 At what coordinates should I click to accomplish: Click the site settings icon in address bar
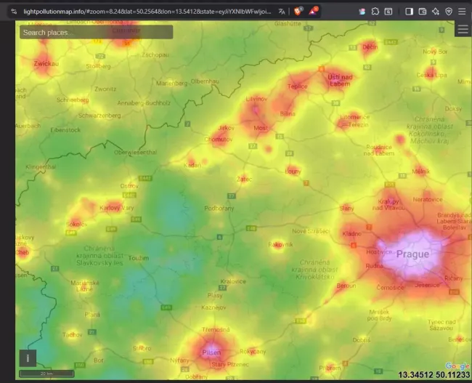pyautogui.click(x=14, y=11)
